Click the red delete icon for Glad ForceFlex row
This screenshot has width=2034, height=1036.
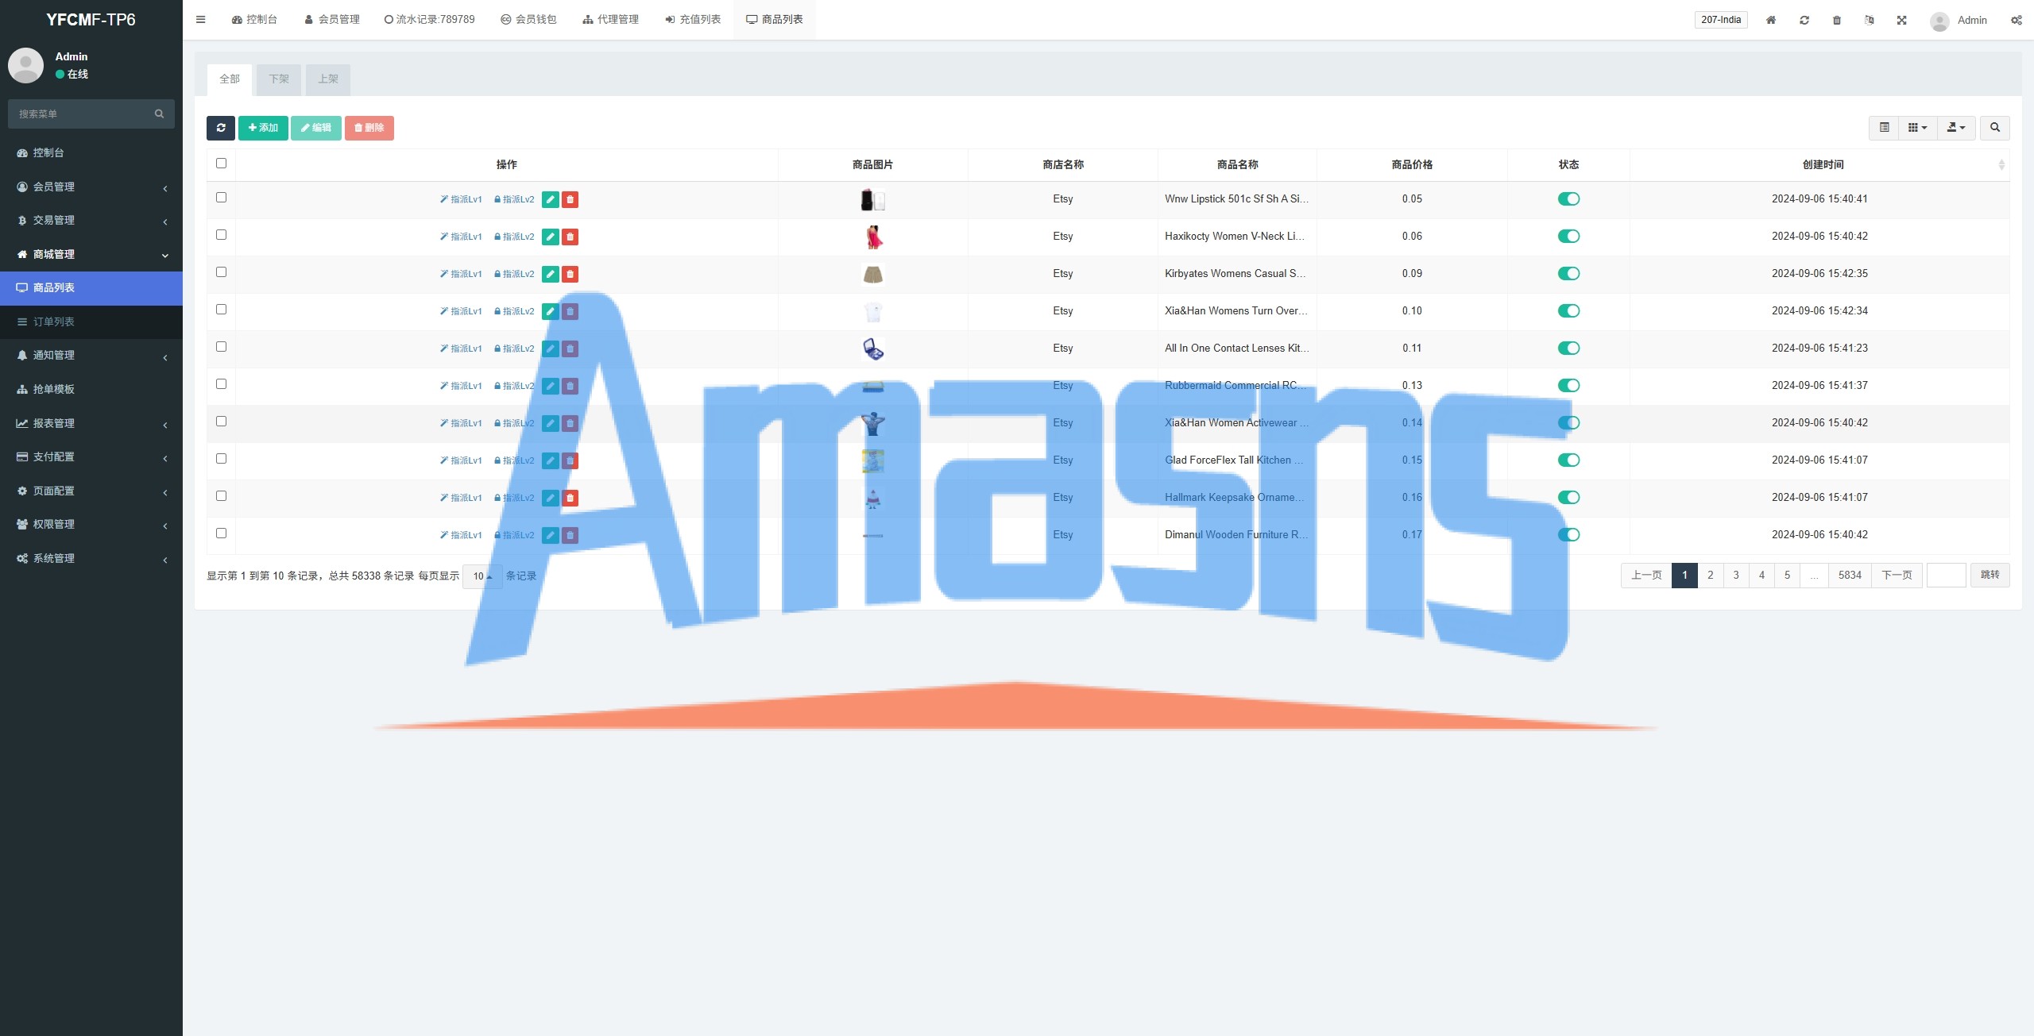(x=570, y=460)
